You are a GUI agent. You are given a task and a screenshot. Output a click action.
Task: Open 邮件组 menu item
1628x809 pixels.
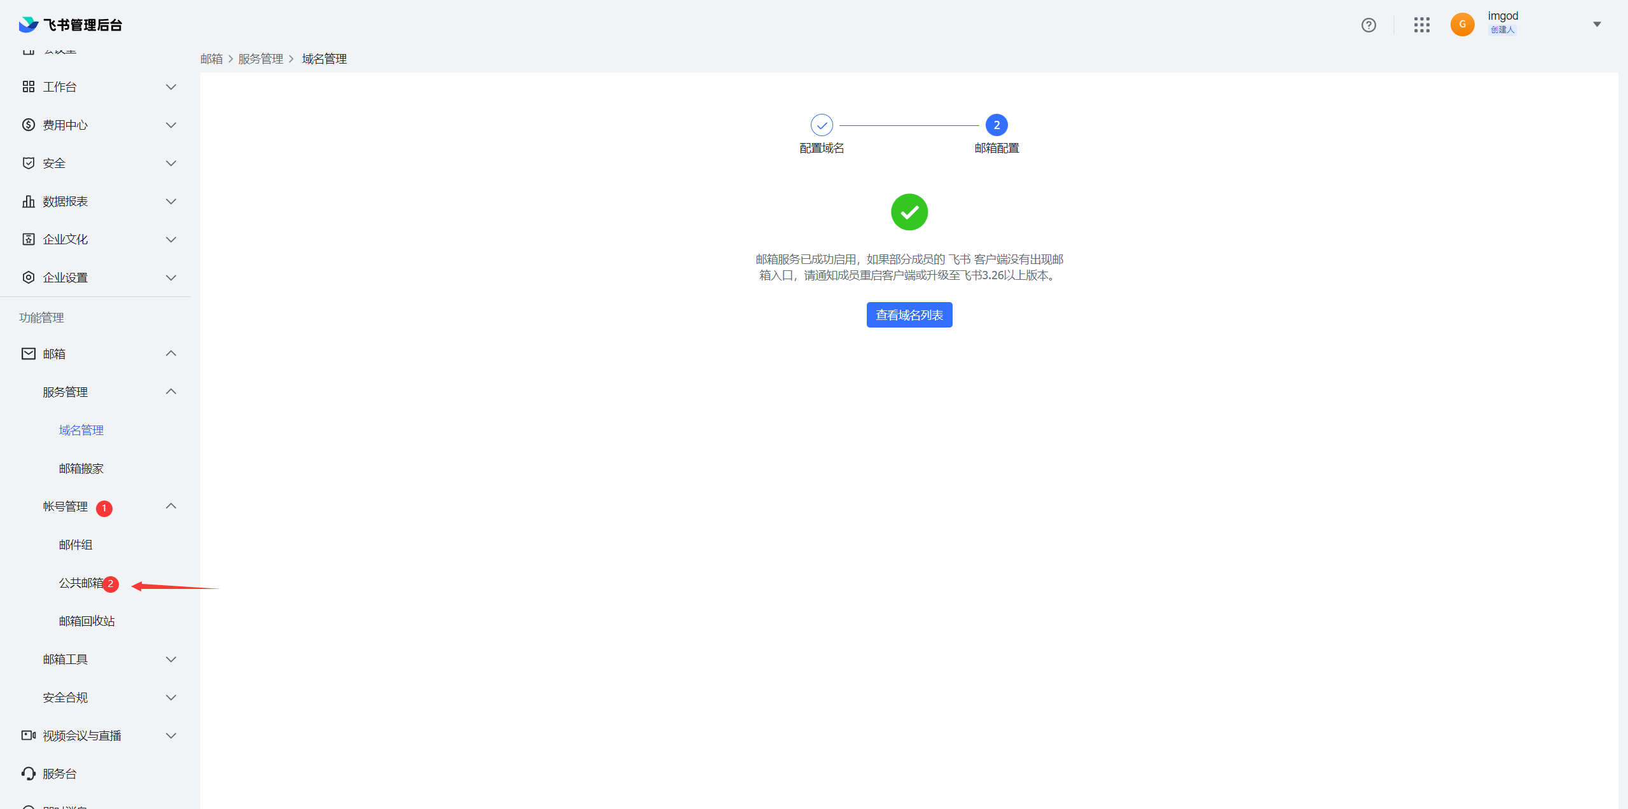[x=76, y=544]
